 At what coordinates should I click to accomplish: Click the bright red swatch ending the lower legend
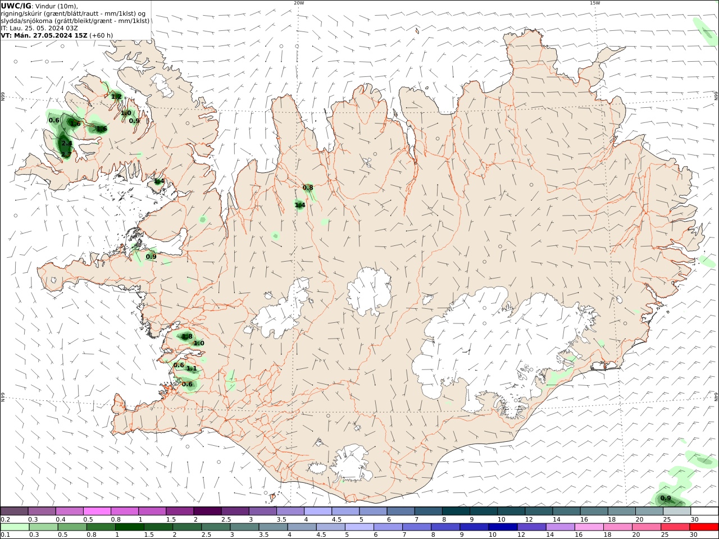(x=704, y=527)
